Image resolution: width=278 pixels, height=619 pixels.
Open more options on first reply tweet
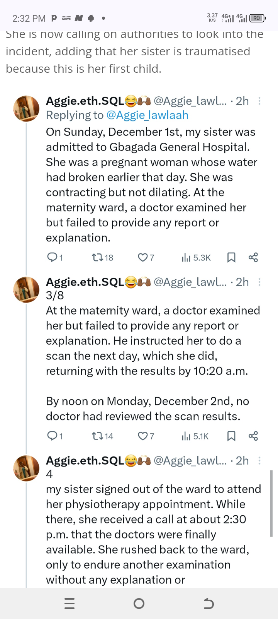pyautogui.click(x=259, y=101)
